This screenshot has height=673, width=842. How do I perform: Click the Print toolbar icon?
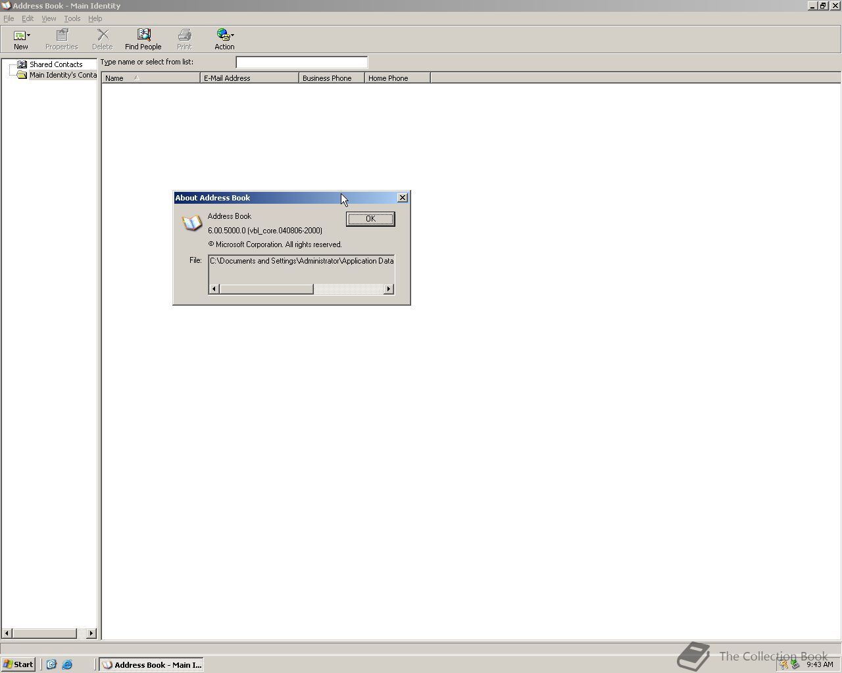[184, 35]
